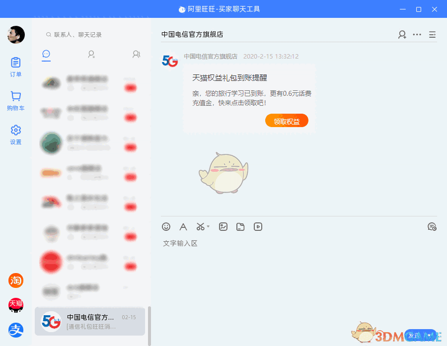The width and height of the screenshot is (447, 346).
Task: Select the 中国电信官方旗舰店 conversation
Action: [x=89, y=322]
